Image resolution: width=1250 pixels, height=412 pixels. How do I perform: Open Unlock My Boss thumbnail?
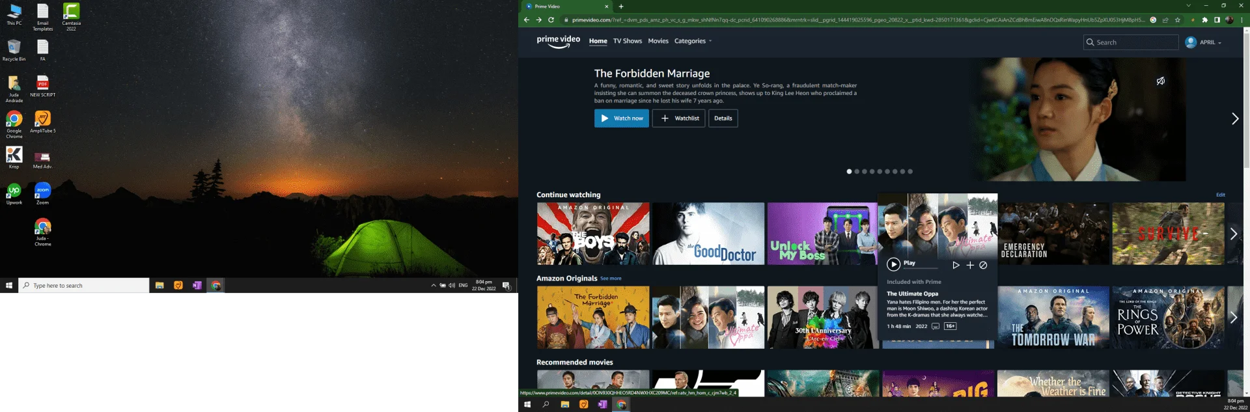tap(822, 234)
